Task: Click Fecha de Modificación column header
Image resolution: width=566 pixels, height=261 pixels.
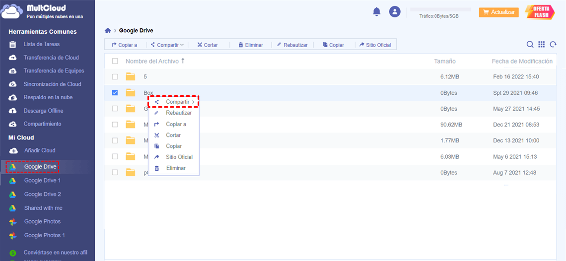Action: click(x=522, y=62)
